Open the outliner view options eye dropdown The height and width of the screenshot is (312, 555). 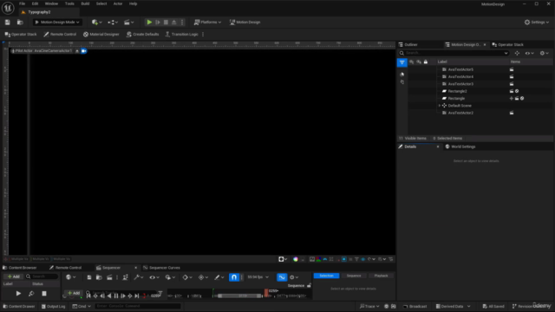(530, 53)
